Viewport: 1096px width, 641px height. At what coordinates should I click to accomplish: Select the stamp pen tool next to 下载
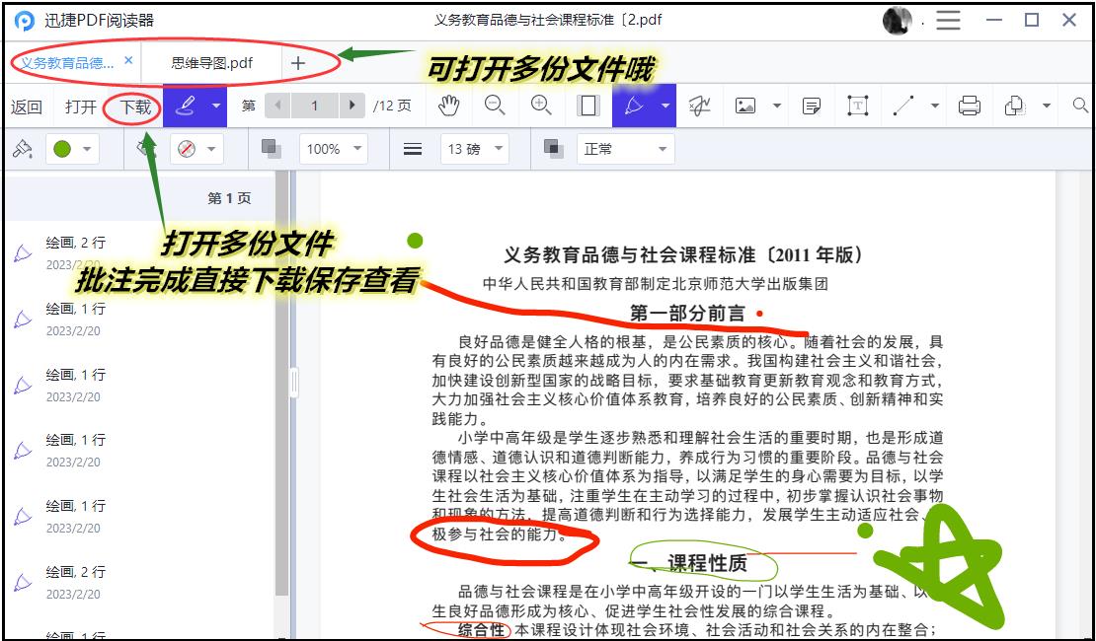click(x=186, y=106)
